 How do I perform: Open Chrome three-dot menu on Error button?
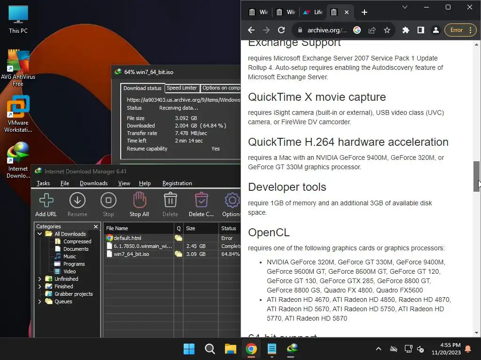[471, 30]
